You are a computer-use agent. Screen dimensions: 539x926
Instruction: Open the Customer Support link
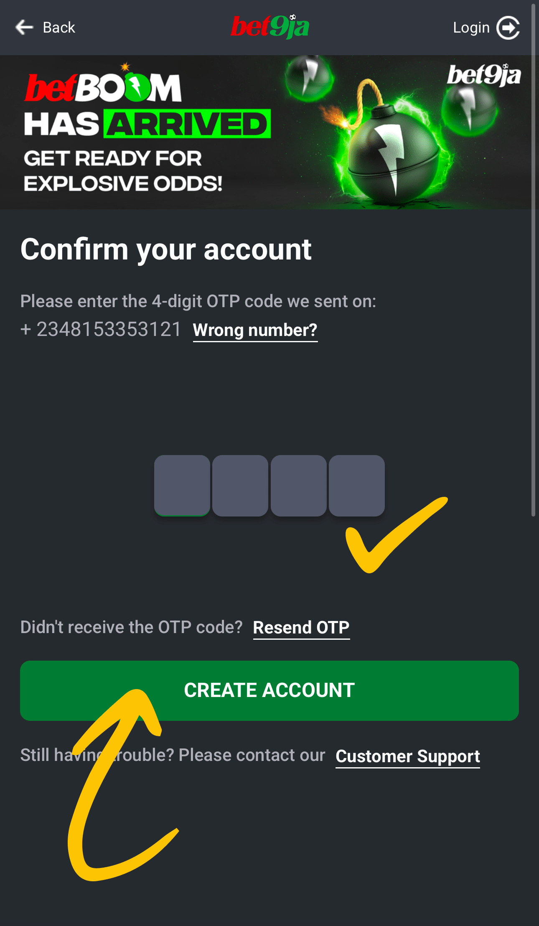407,756
